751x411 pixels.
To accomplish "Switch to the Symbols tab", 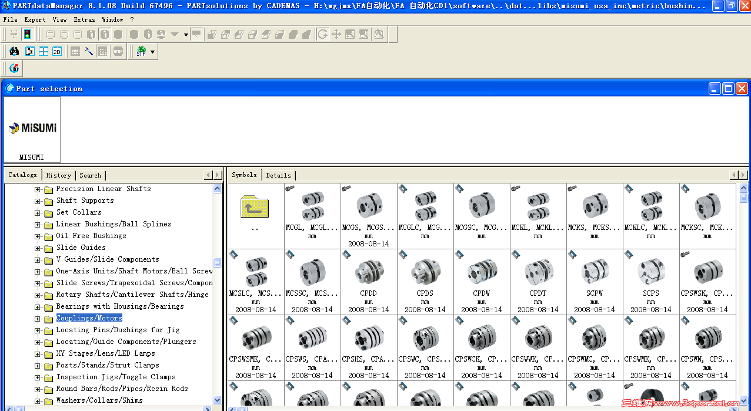I will [x=244, y=175].
